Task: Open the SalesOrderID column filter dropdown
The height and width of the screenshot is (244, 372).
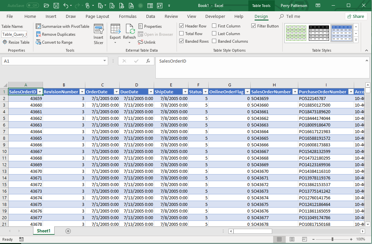Action: pyautogui.click(x=40, y=92)
